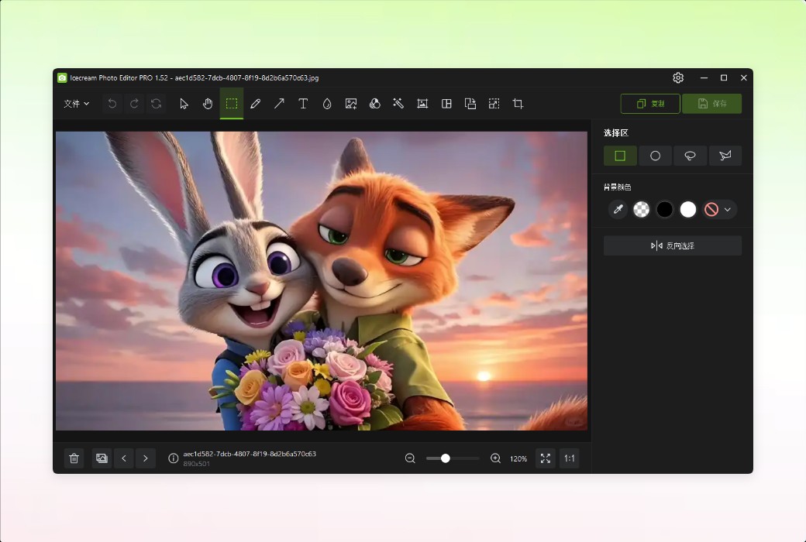This screenshot has height=542, width=806.
Task: Adjust the zoom slider
Action: pos(446,458)
